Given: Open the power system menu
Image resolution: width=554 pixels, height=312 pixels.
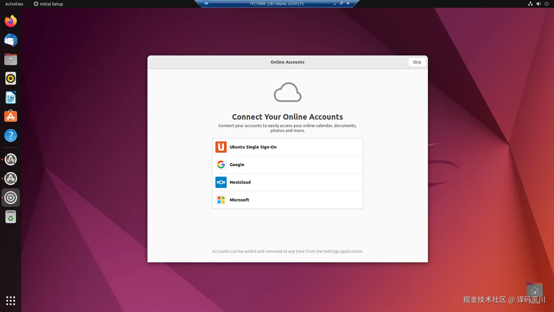Looking at the screenshot, I should tap(546, 4).
